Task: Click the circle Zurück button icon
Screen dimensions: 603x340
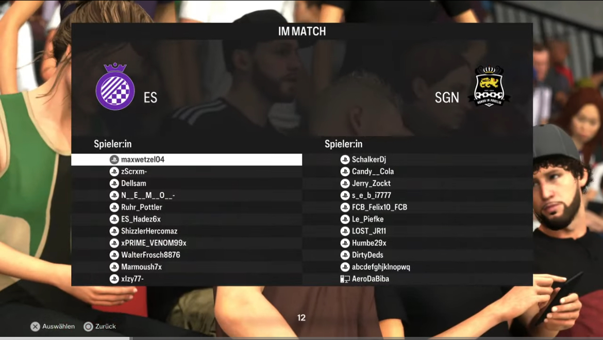Action: 89,327
